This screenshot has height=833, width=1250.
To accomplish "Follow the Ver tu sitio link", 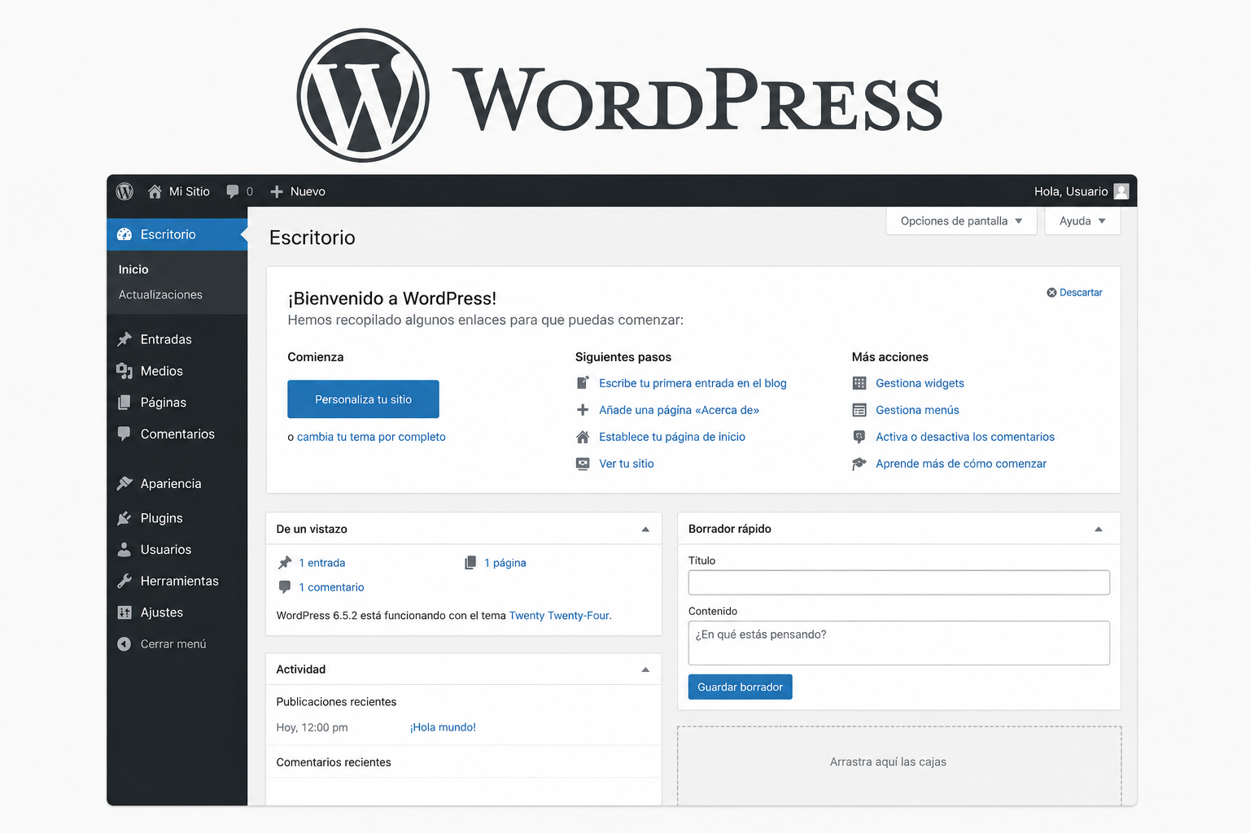I will (x=627, y=464).
